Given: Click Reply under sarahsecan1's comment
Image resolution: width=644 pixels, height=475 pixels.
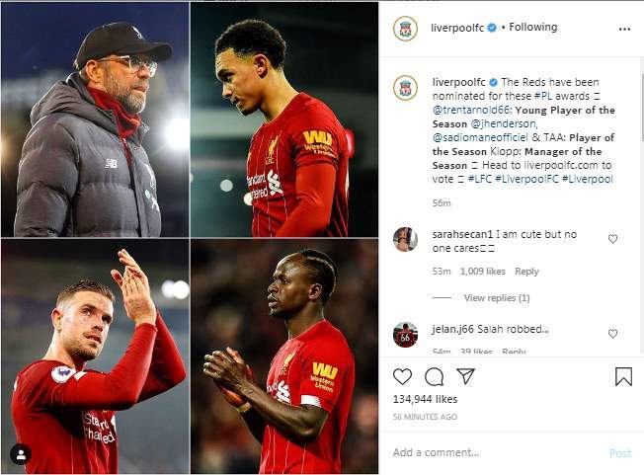Looking at the screenshot, I should pyautogui.click(x=526, y=272).
